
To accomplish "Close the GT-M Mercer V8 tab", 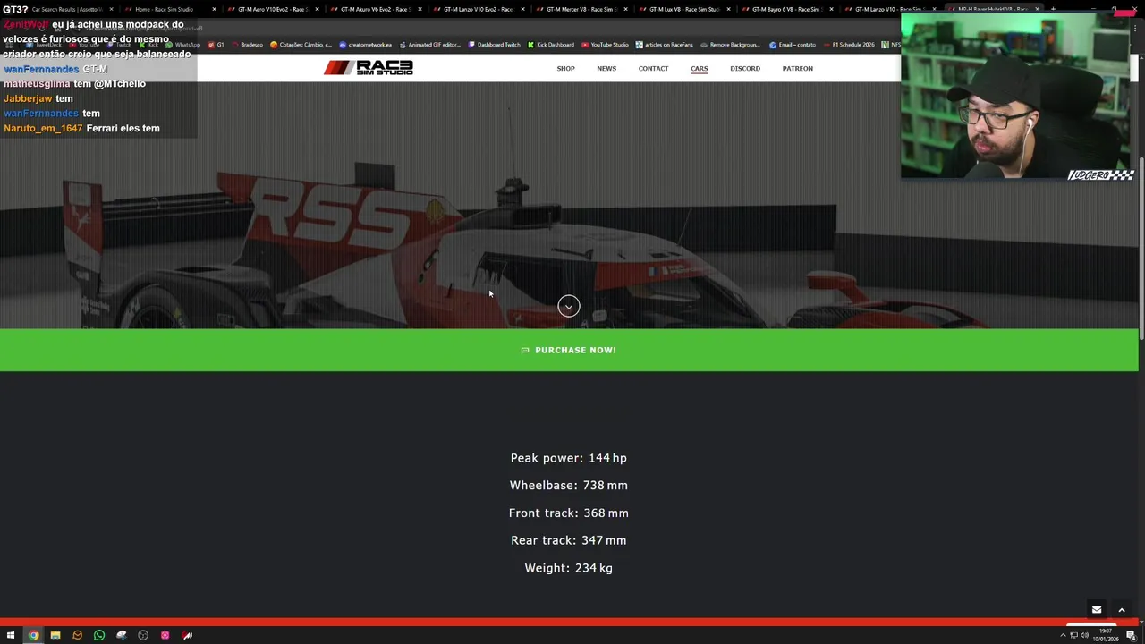I will coord(625,9).
